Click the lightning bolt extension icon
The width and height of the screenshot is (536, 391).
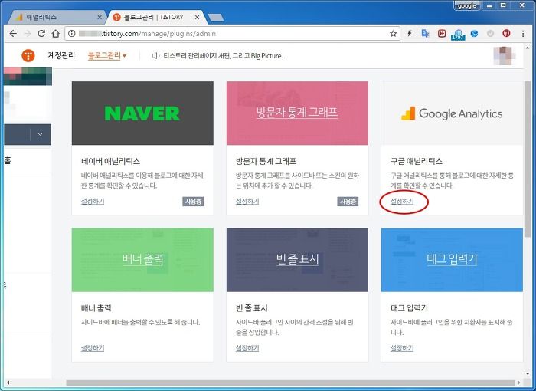click(409, 33)
